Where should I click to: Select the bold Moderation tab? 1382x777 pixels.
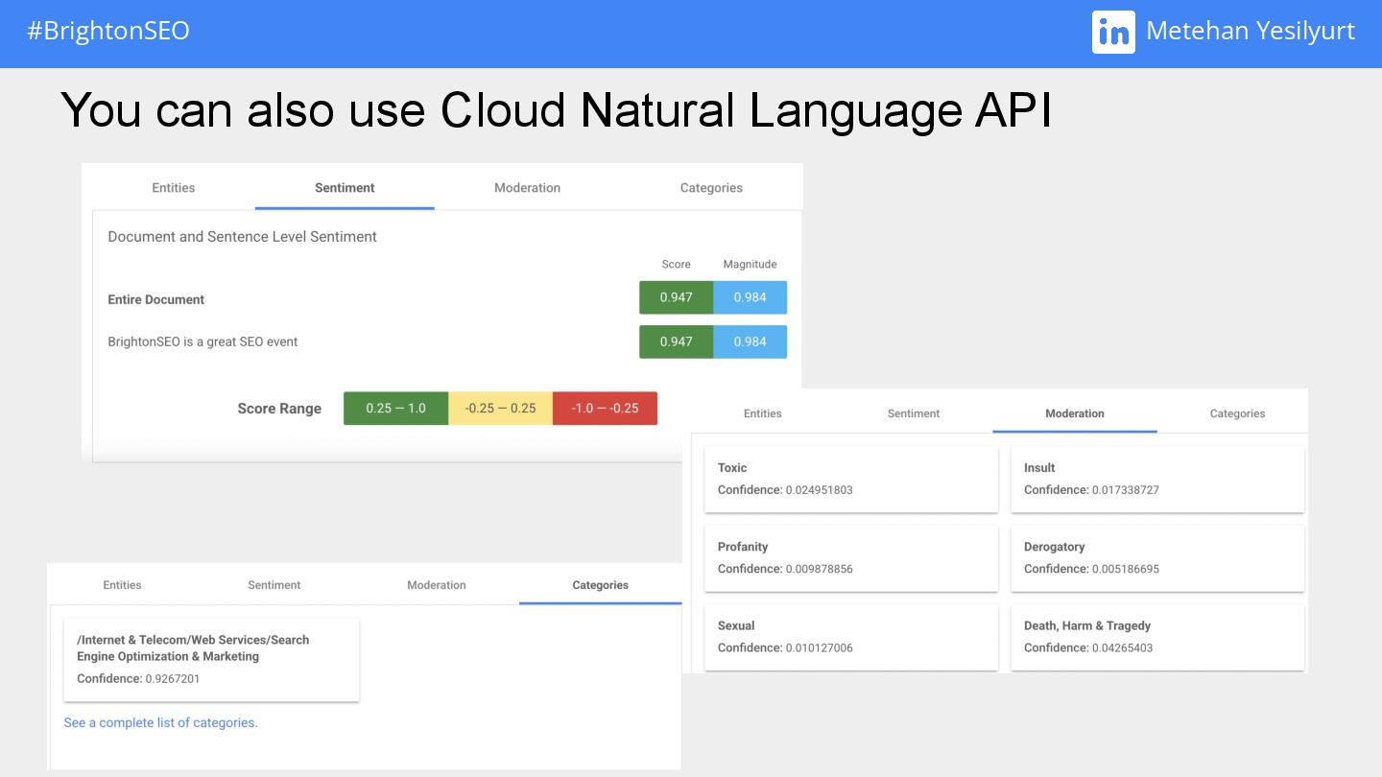pyautogui.click(x=1075, y=413)
